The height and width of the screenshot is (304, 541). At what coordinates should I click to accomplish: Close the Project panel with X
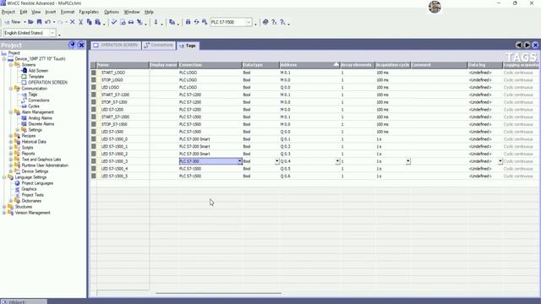click(x=81, y=45)
